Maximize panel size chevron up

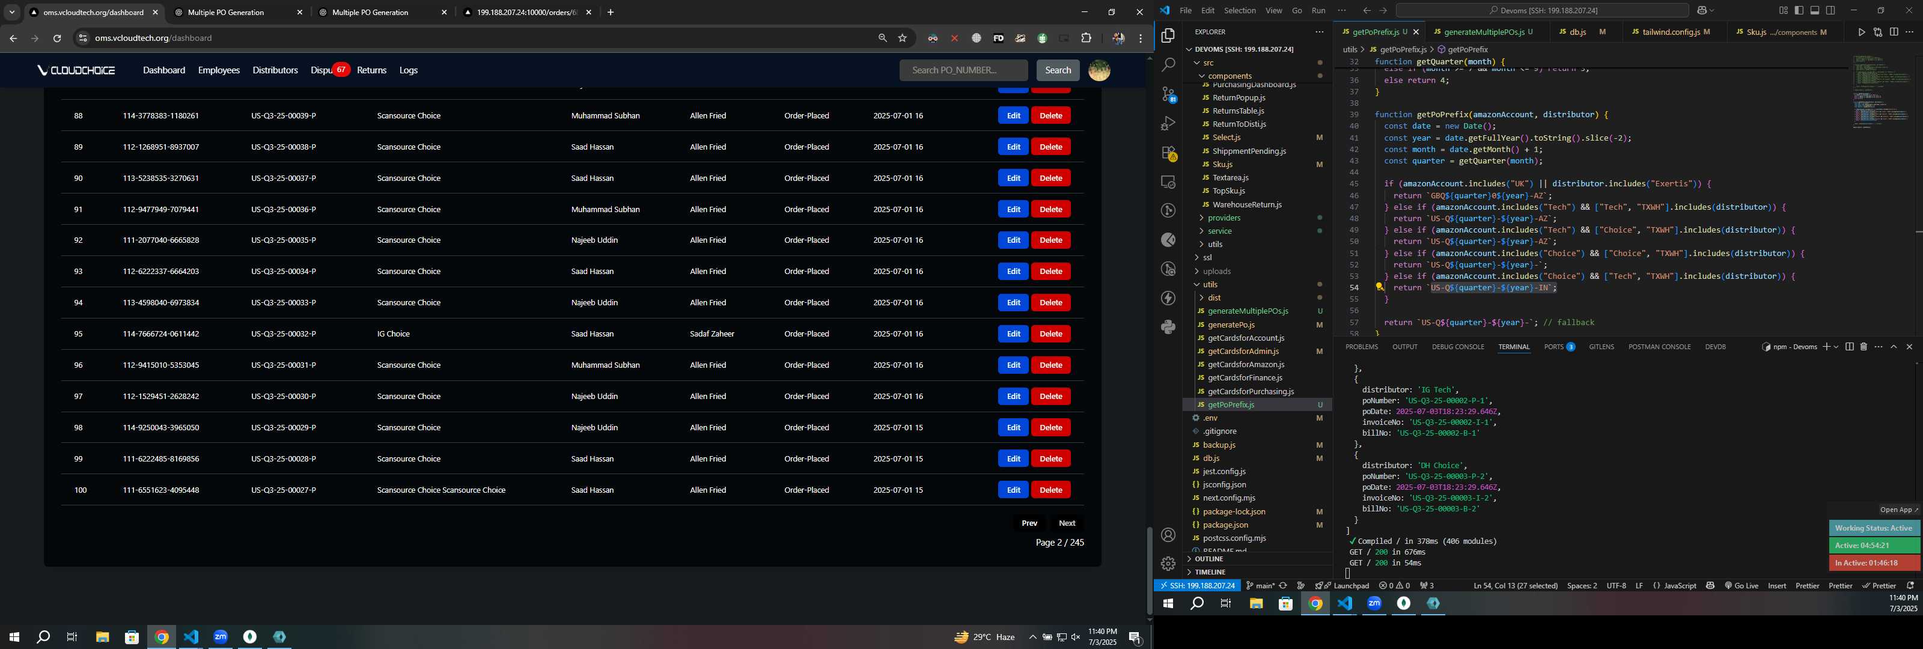(1894, 347)
